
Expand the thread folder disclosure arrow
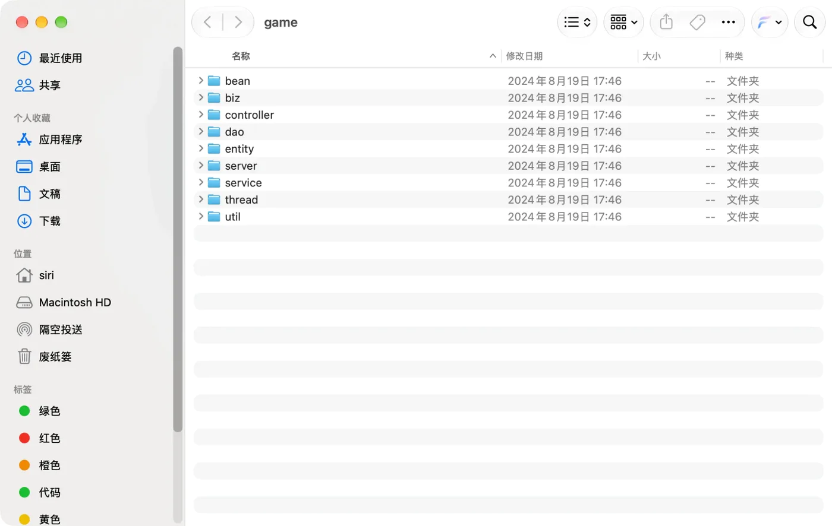tap(201, 199)
